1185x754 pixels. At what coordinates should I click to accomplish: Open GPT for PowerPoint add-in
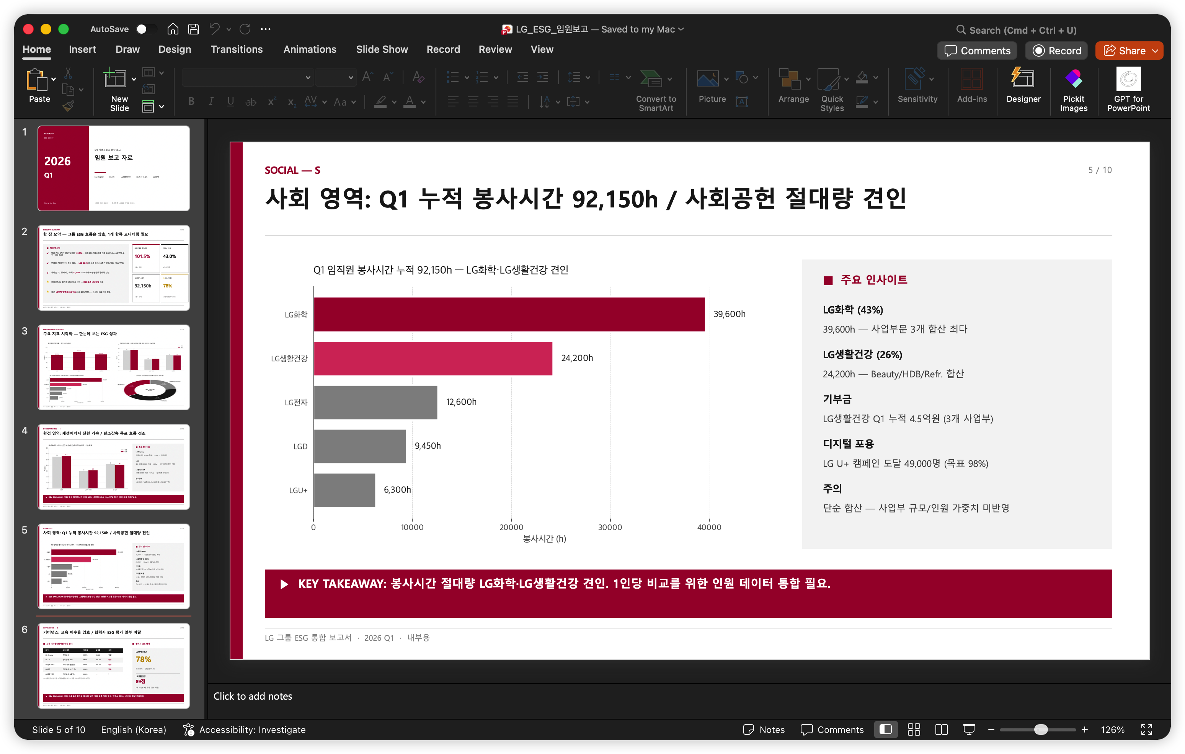point(1128,90)
